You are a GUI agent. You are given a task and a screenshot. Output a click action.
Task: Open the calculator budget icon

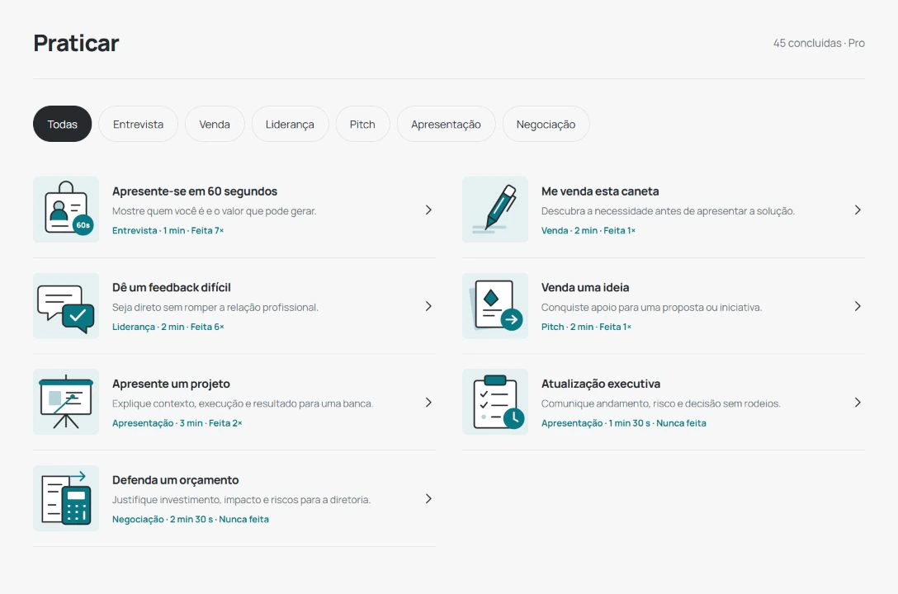66,497
